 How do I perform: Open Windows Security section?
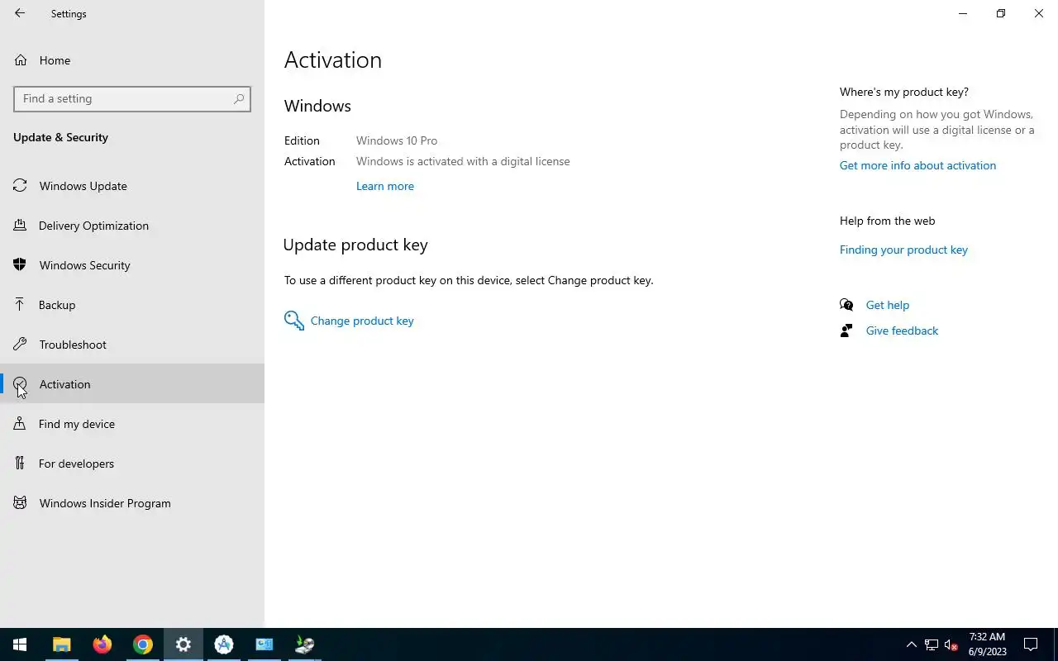[132, 265]
